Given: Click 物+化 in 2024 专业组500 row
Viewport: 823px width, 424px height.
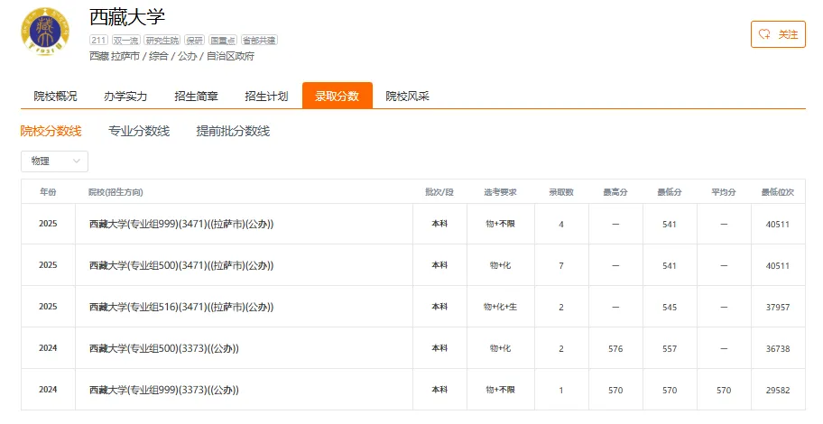Looking at the screenshot, I should tap(500, 348).
